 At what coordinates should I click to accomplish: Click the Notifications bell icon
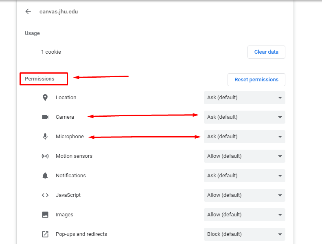coord(45,176)
